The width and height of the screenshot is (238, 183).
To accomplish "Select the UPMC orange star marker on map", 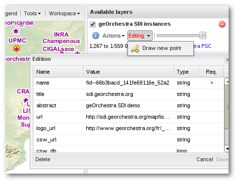I will (16, 48).
